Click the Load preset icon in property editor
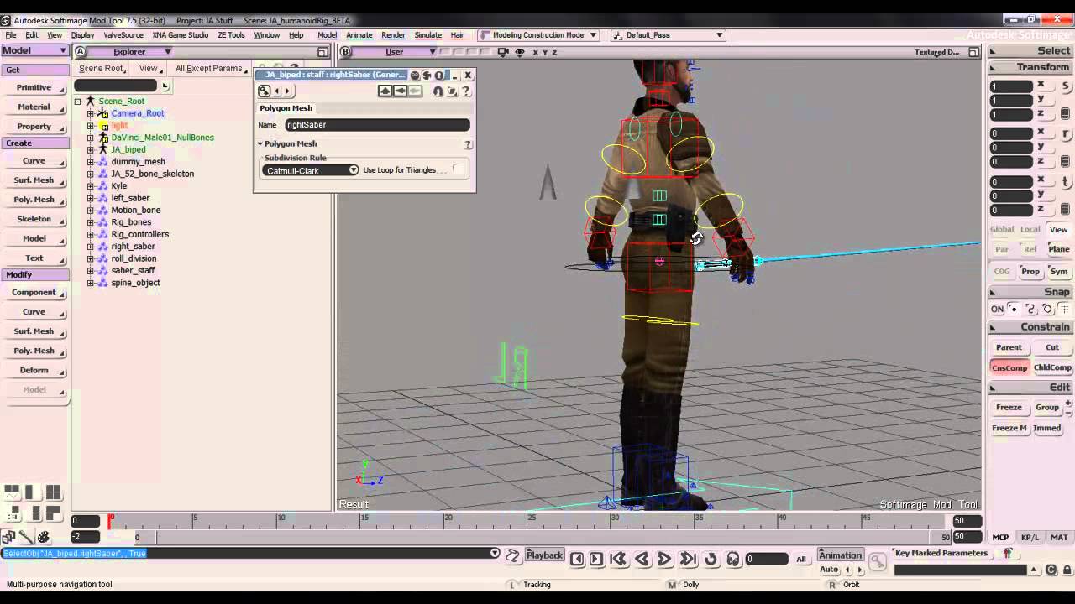The height and width of the screenshot is (604, 1075). 385,91
